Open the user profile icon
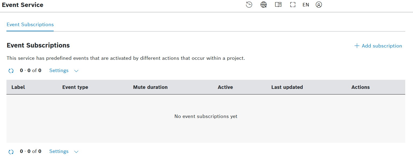 (319, 5)
